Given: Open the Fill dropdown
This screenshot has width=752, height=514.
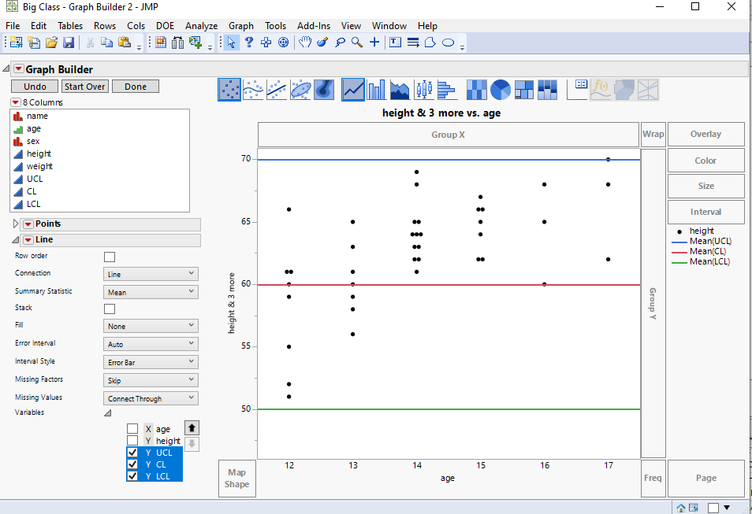Looking at the screenshot, I should click(151, 326).
